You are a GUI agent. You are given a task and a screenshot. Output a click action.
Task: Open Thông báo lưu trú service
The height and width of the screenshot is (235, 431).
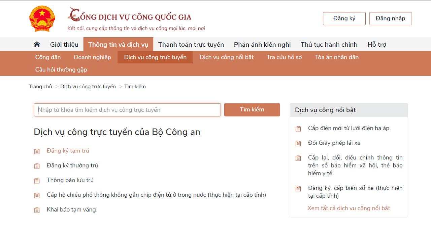(70, 180)
